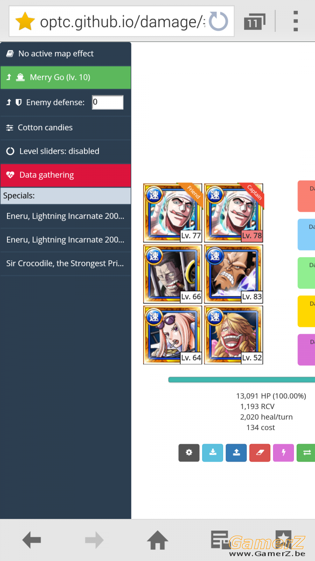
Task: Open the Merry Go ship selector
Action: [x=65, y=78]
